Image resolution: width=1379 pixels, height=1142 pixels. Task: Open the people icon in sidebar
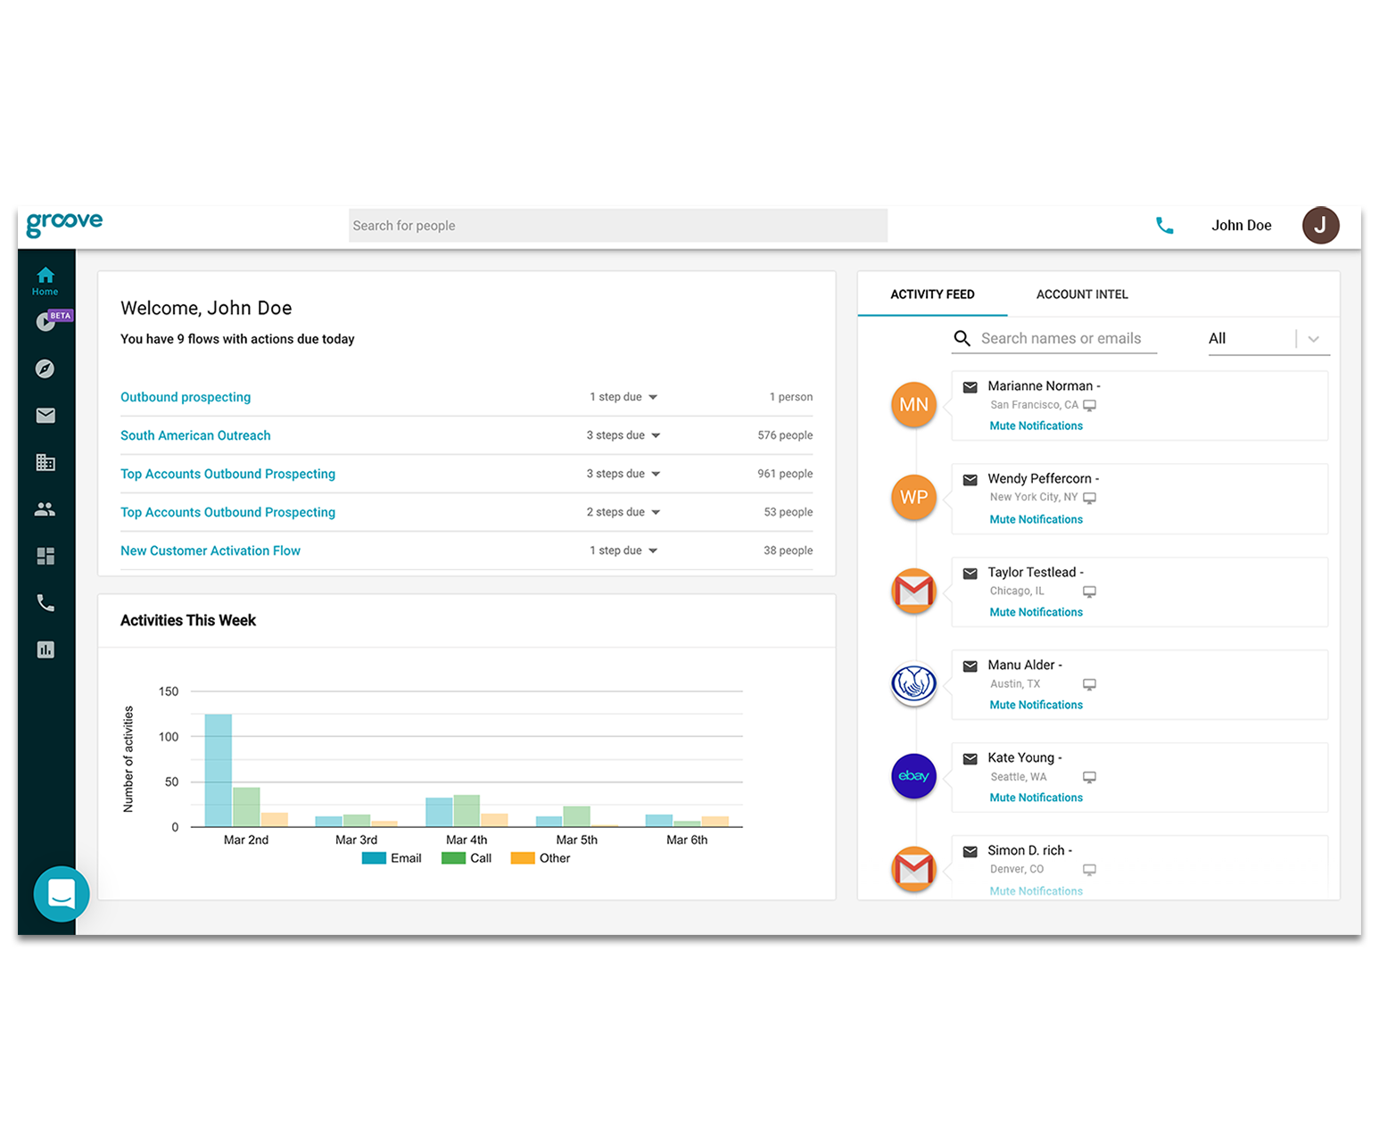45,509
